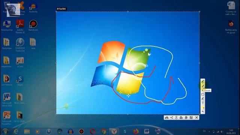This screenshot has height=135, width=240.
Task: Open the Word document icon at top right
Action: pyautogui.click(x=231, y=8)
